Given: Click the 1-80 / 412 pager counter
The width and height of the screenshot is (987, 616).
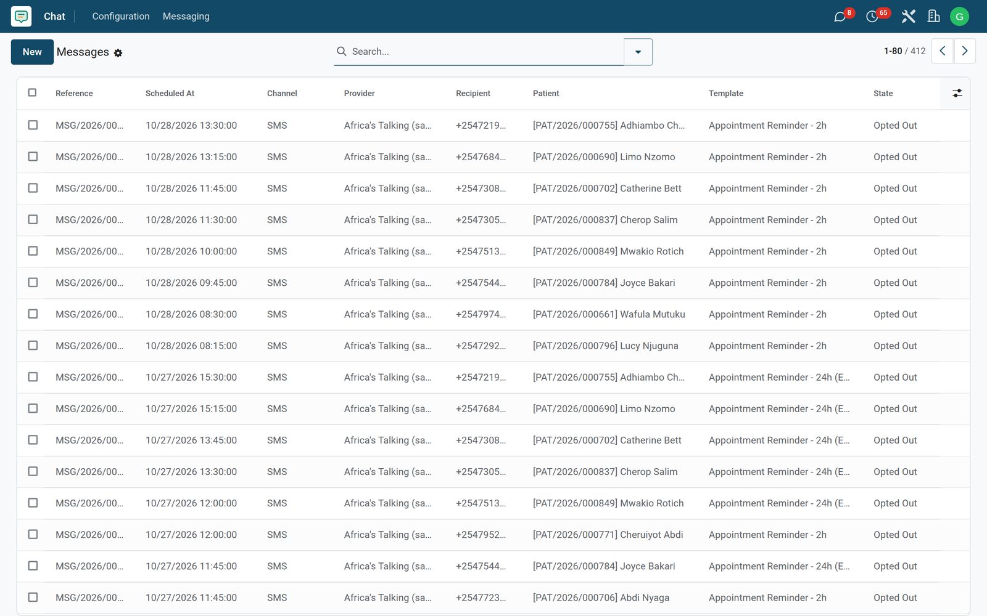Looking at the screenshot, I should [x=904, y=51].
